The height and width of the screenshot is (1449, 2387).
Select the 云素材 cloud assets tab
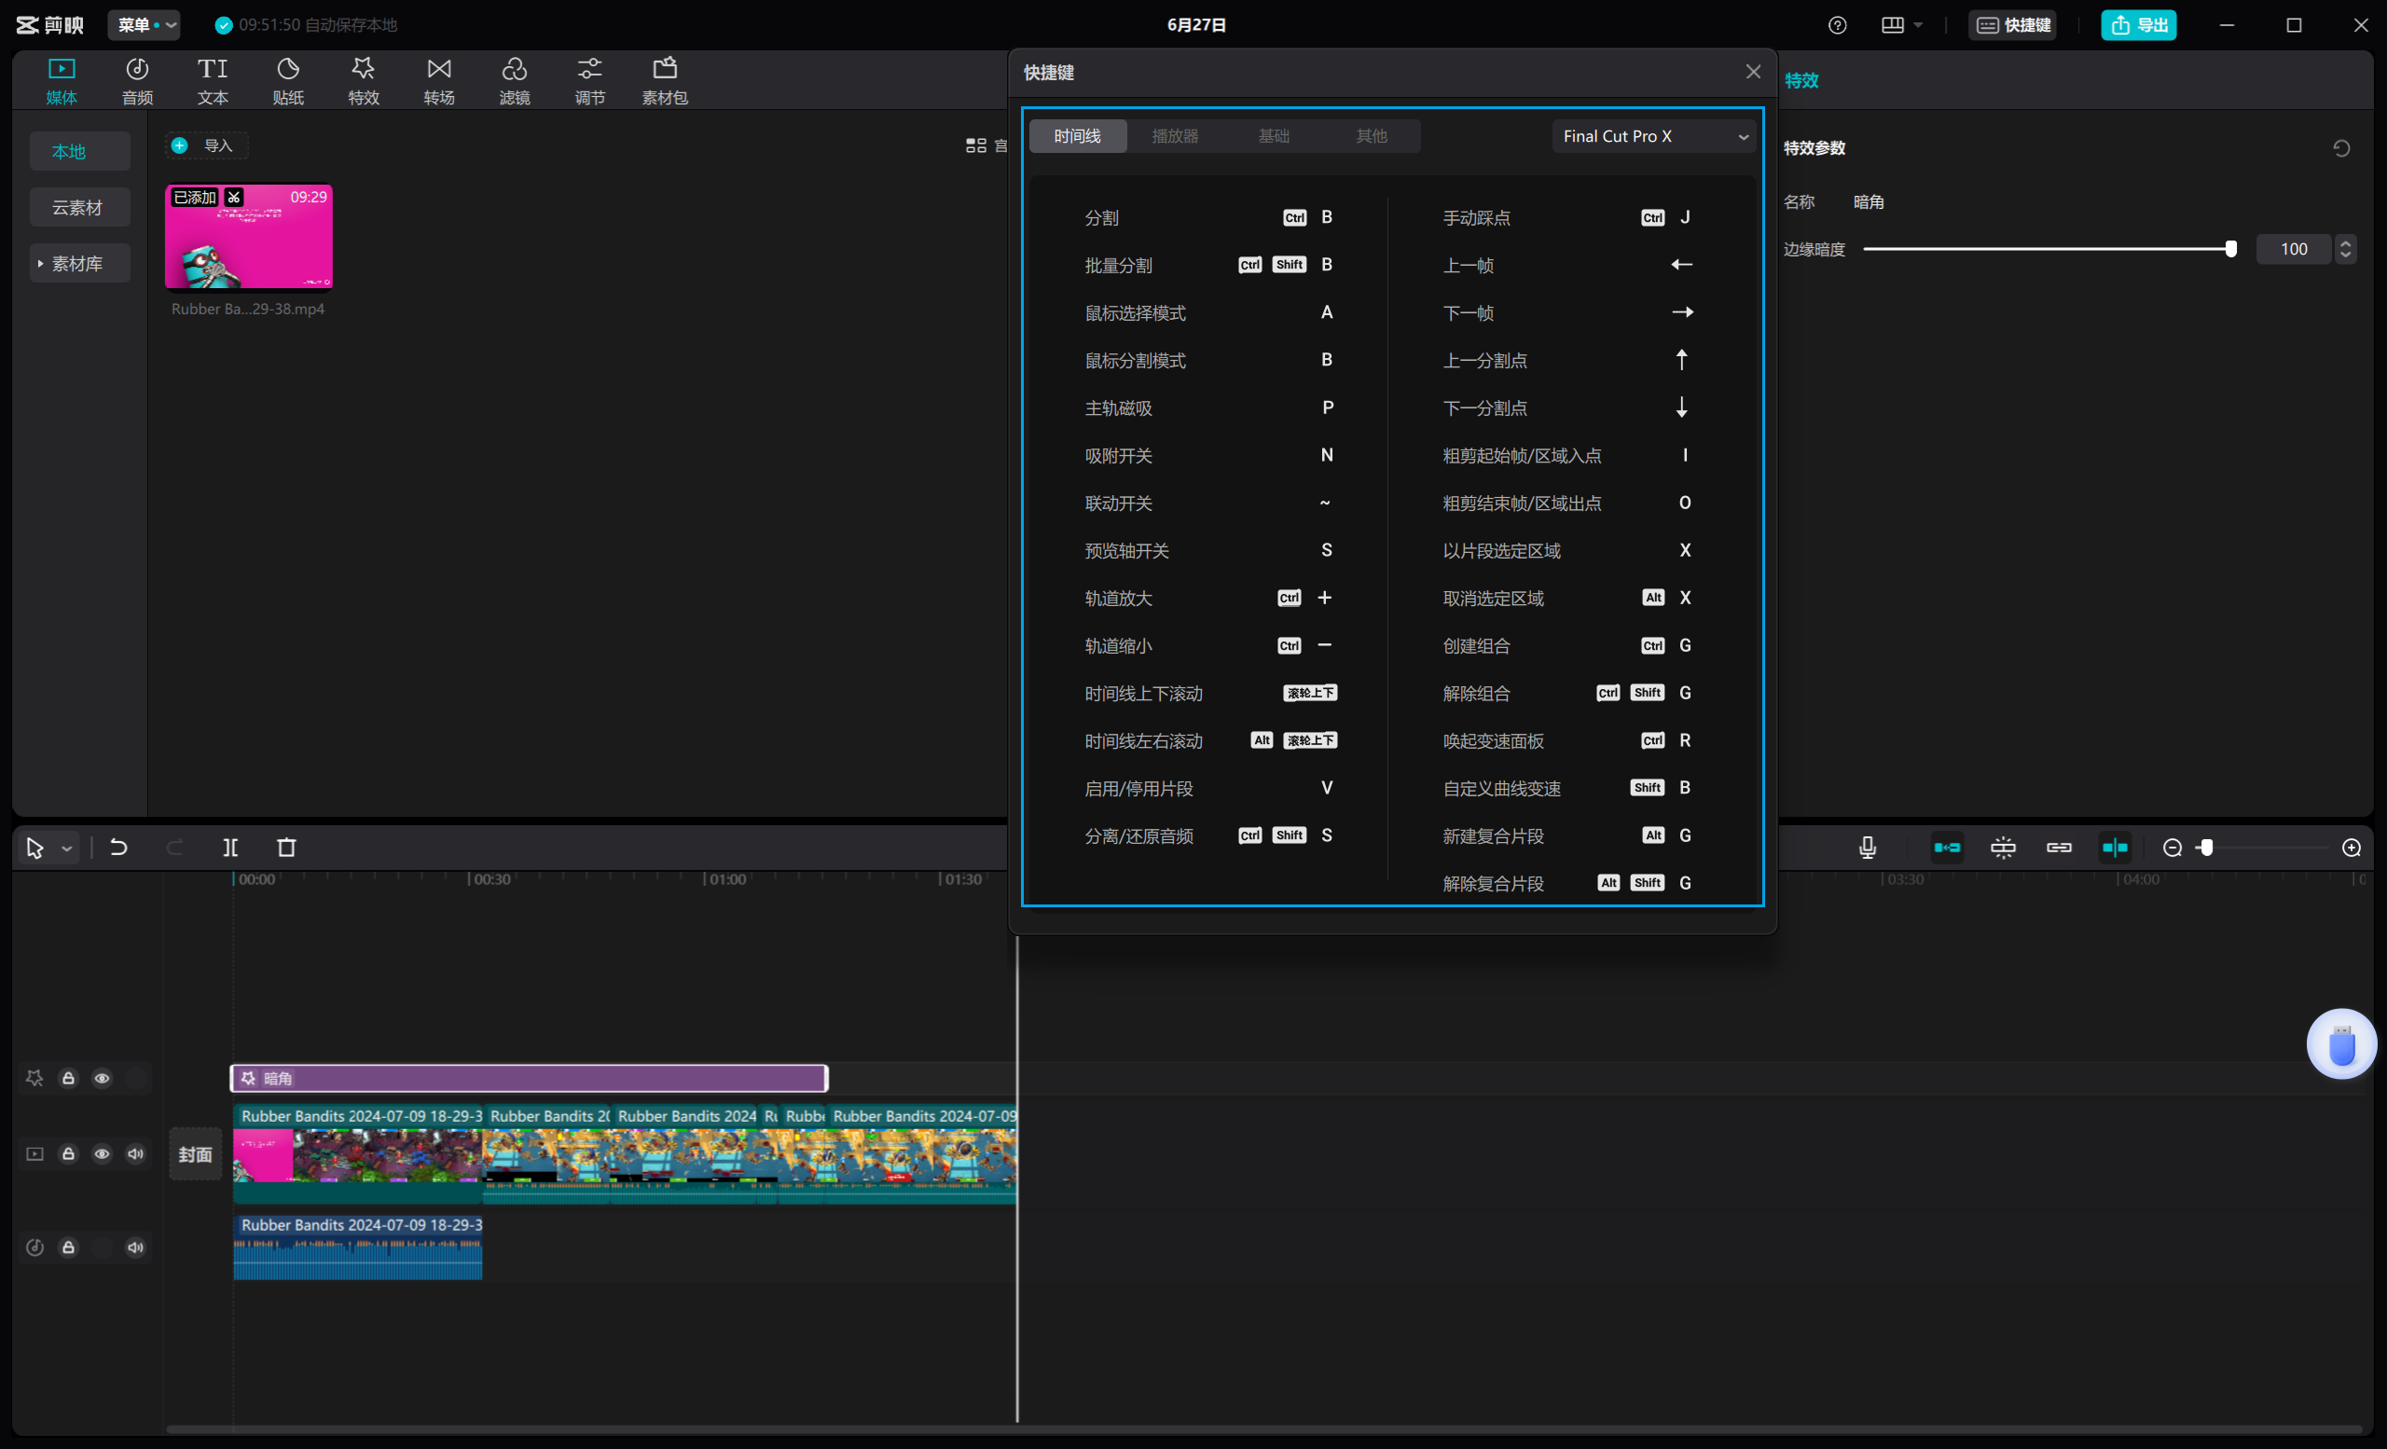pos(79,207)
